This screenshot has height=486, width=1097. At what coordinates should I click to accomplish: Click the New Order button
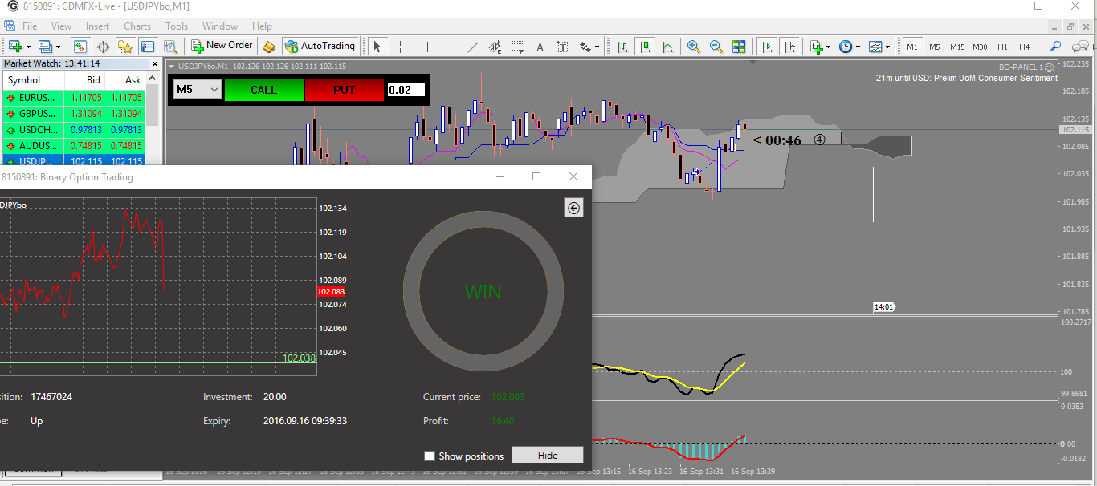pyautogui.click(x=221, y=46)
